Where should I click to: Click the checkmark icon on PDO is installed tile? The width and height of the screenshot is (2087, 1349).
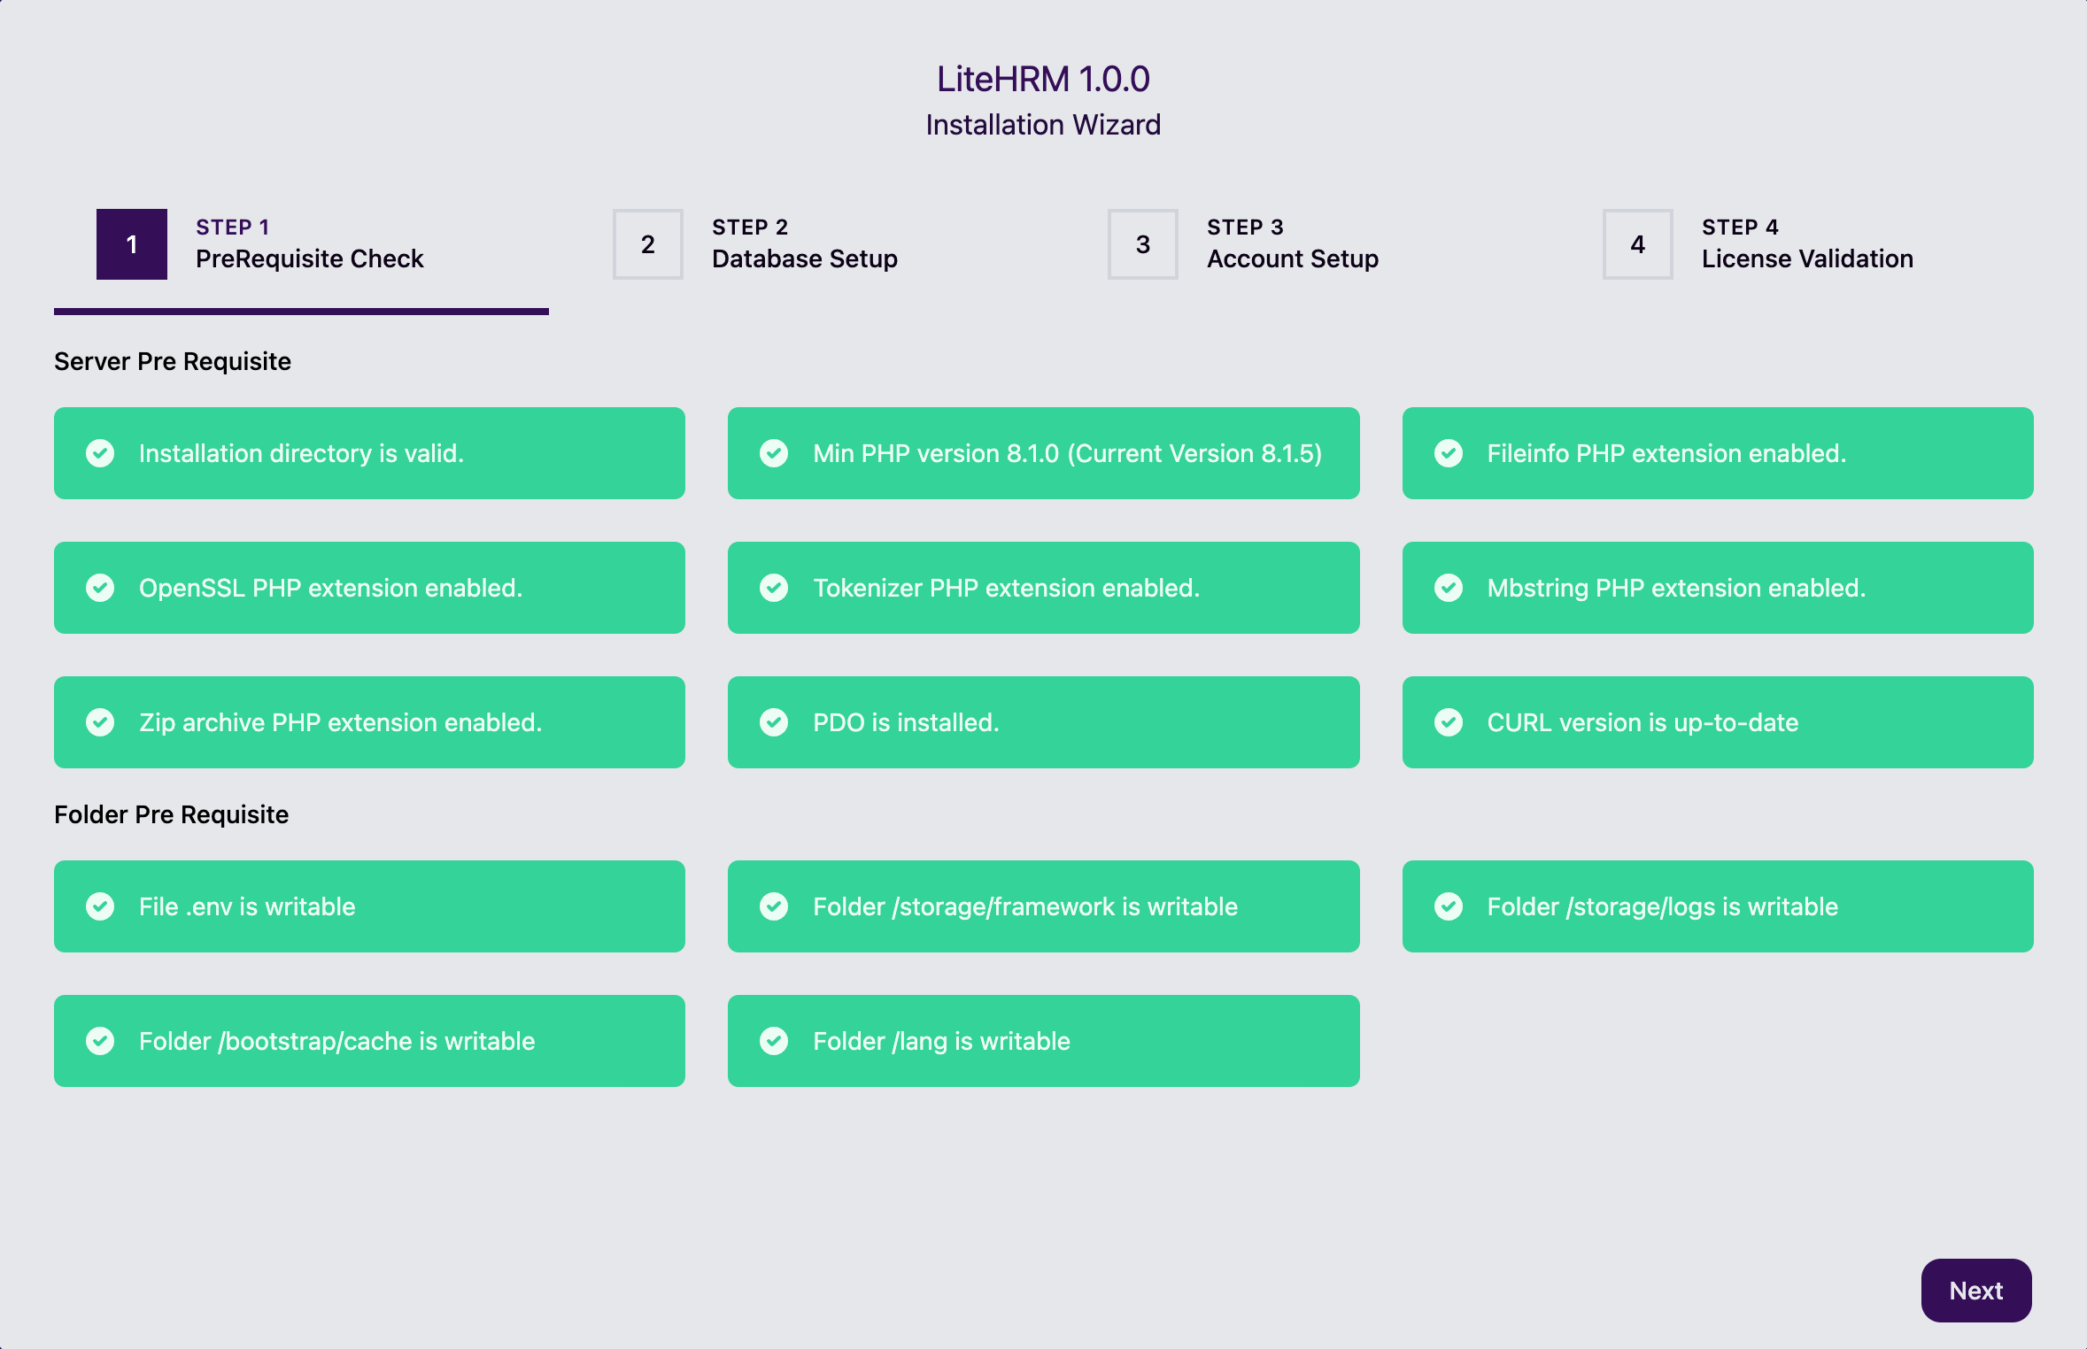tap(775, 722)
